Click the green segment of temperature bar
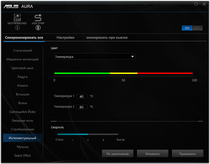The image size is (210, 164). coord(82,73)
